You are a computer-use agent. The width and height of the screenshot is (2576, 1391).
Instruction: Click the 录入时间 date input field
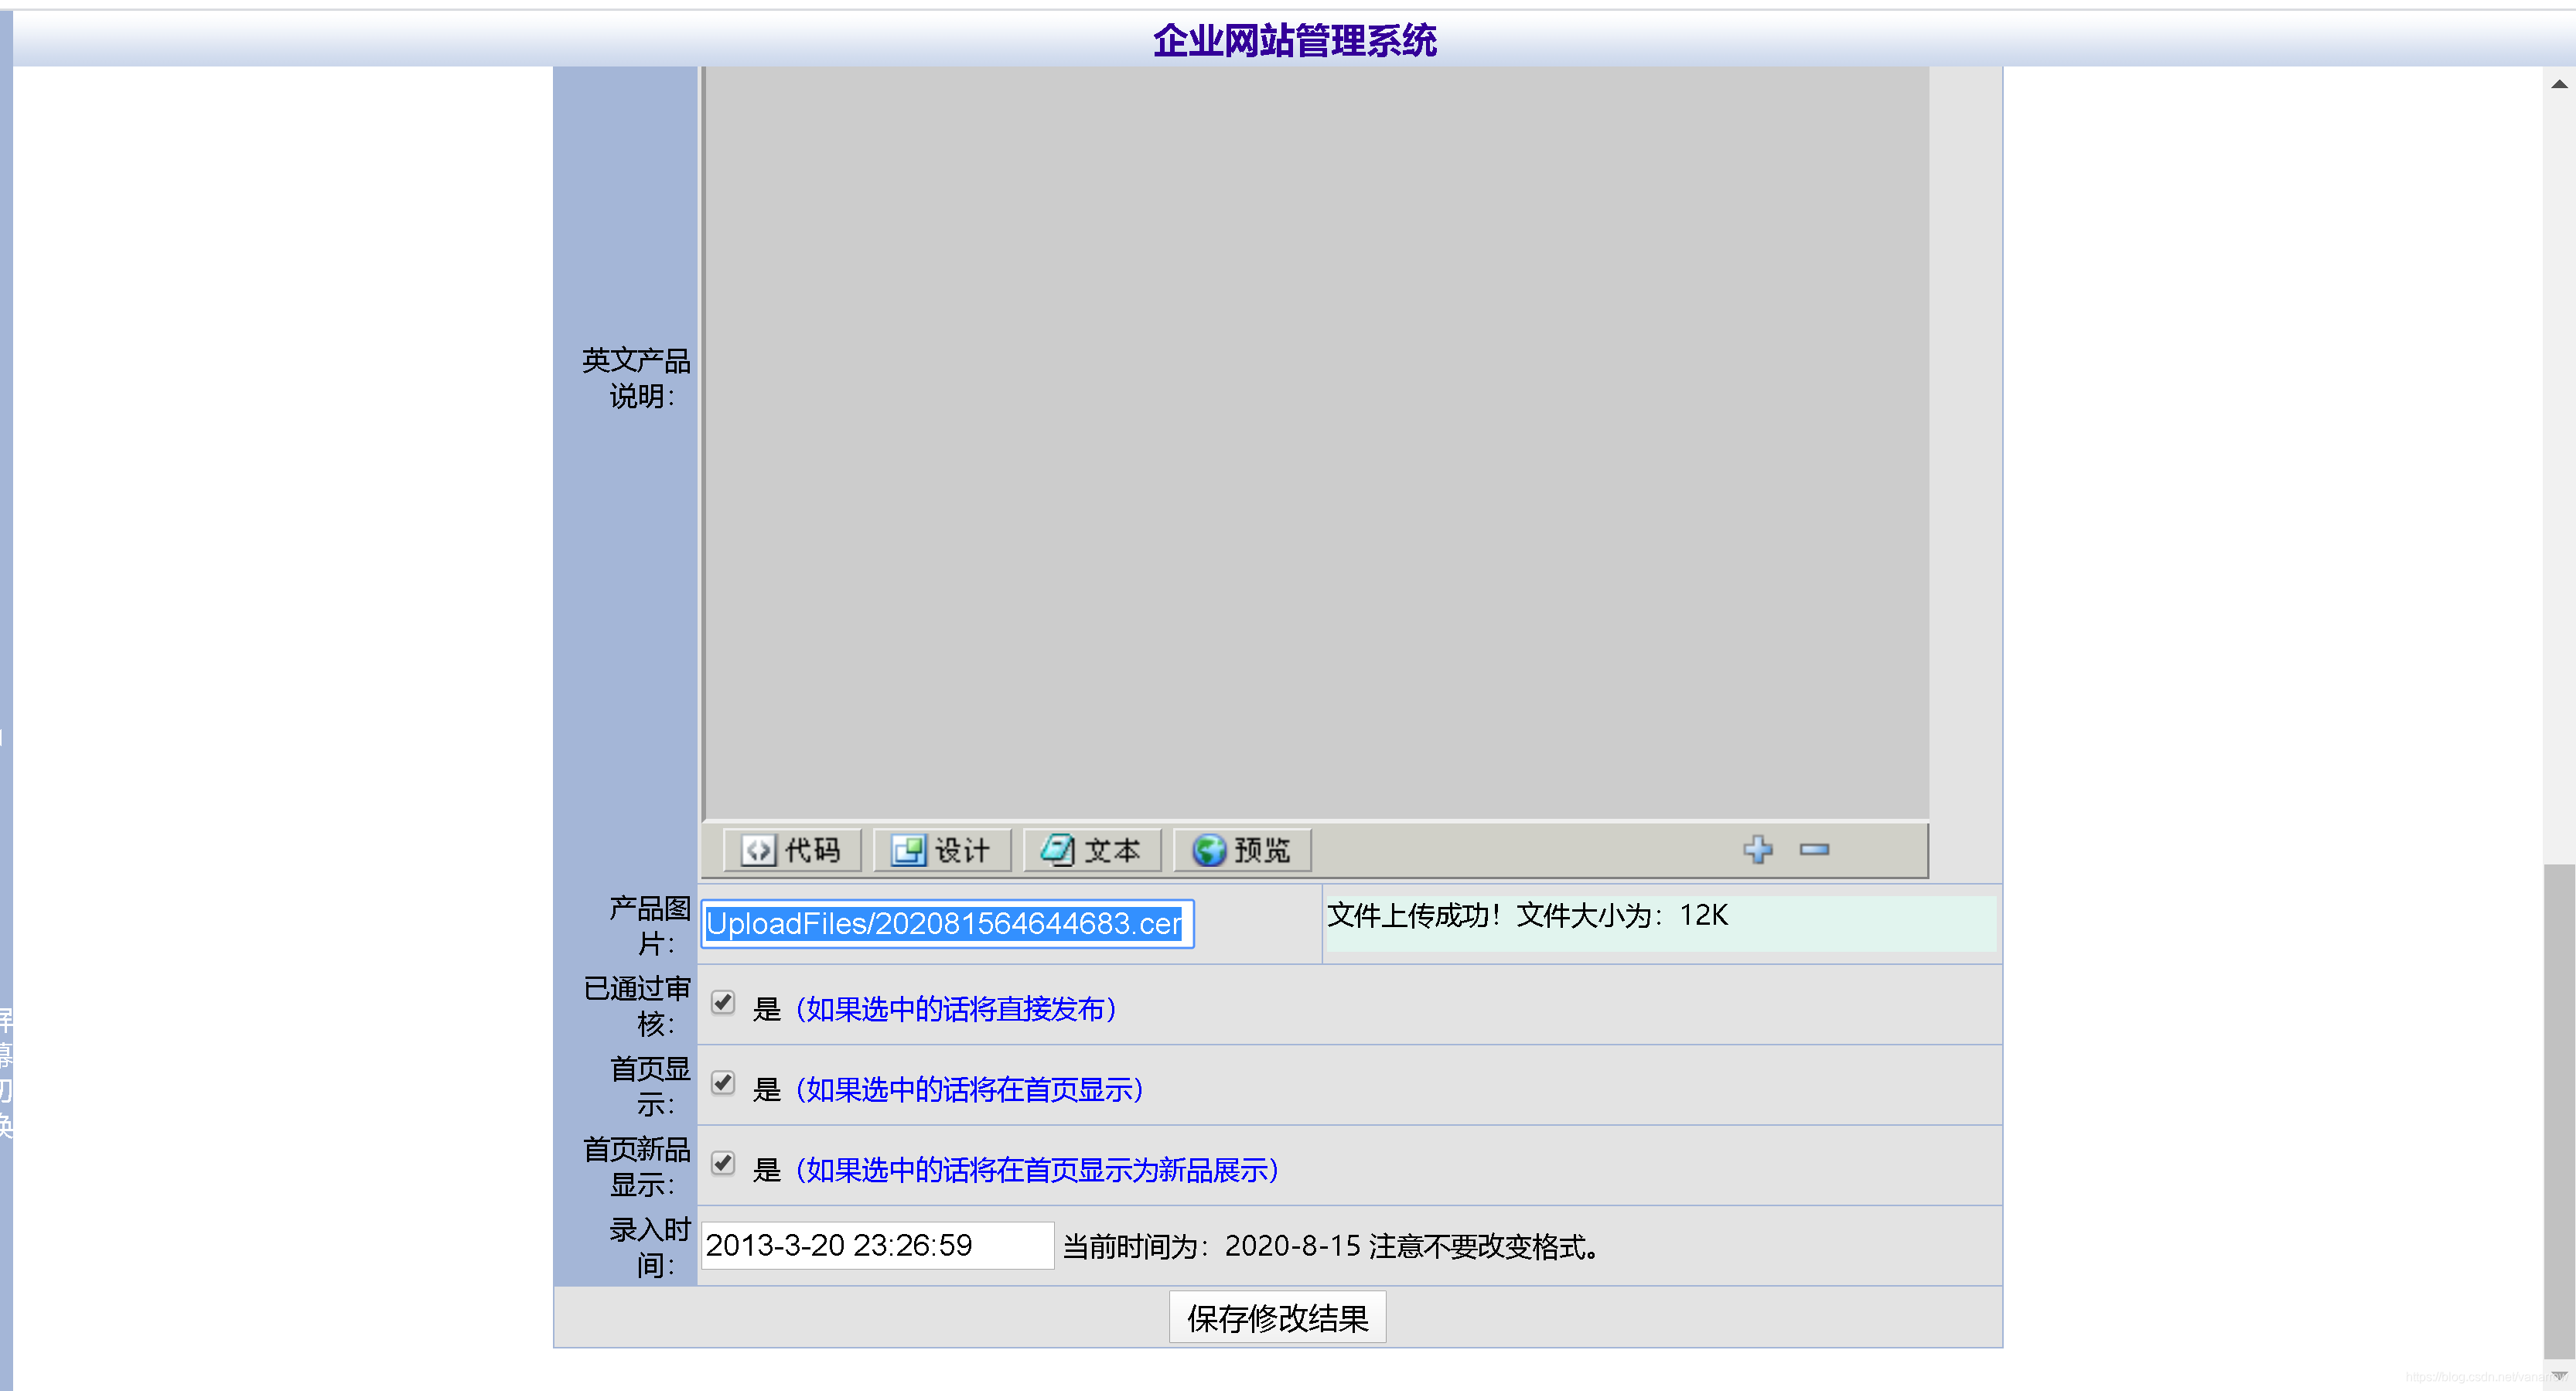877,1245
